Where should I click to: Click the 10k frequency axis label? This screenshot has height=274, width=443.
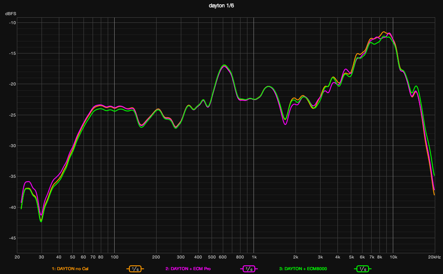tap(393, 257)
